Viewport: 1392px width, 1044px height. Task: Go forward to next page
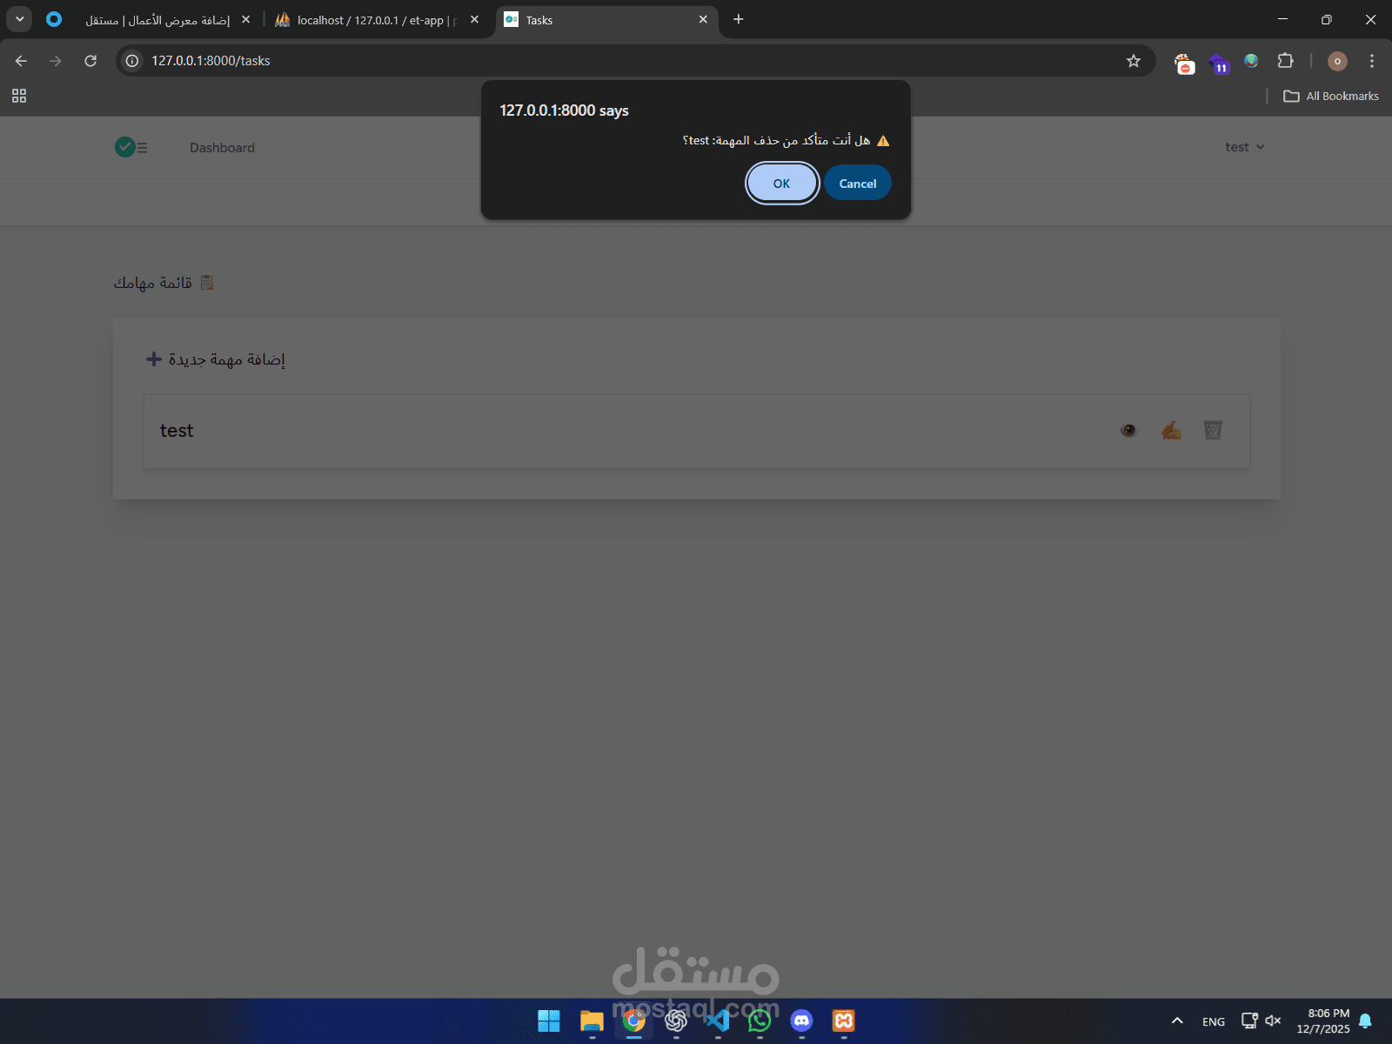pos(56,61)
